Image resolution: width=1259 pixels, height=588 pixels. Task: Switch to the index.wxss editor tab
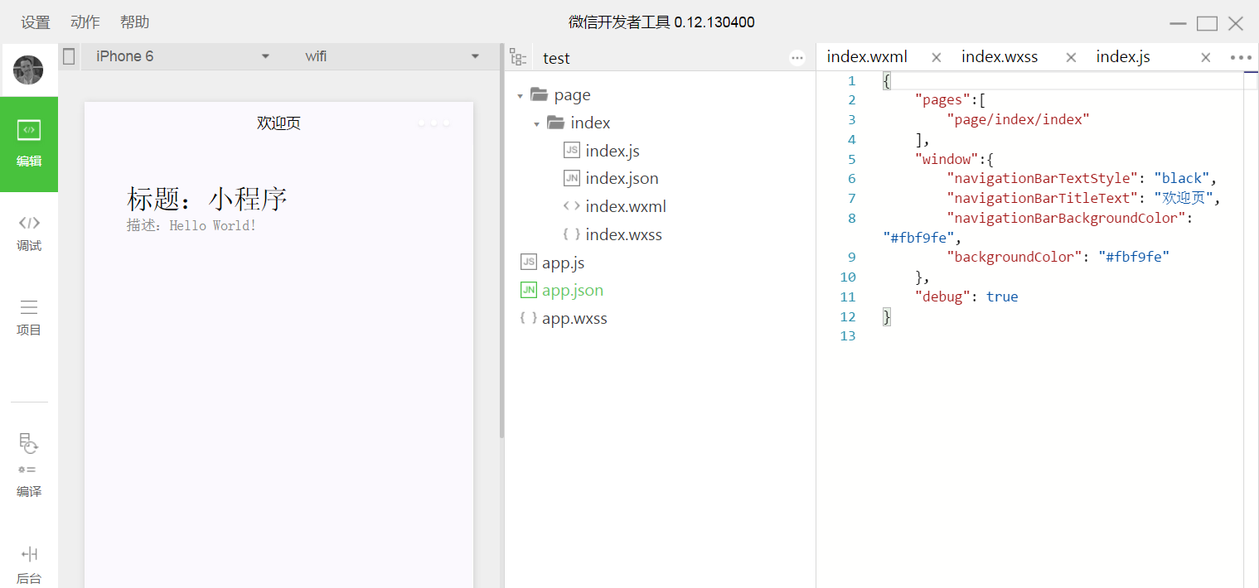1000,57
